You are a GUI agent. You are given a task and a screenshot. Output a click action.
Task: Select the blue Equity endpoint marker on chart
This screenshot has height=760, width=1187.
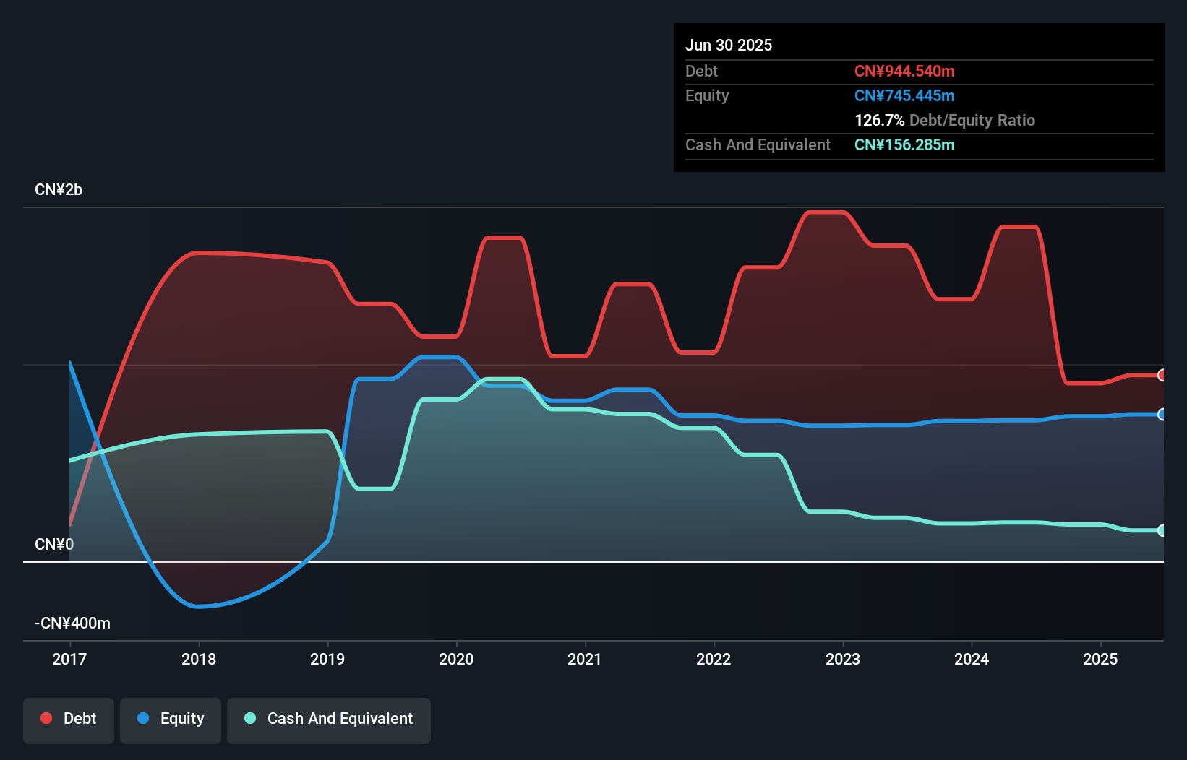pyautogui.click(x=1162, y=414)
